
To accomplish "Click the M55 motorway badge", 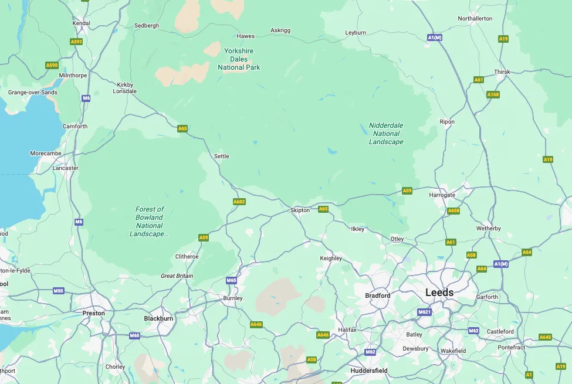I will tap(58, 291).
